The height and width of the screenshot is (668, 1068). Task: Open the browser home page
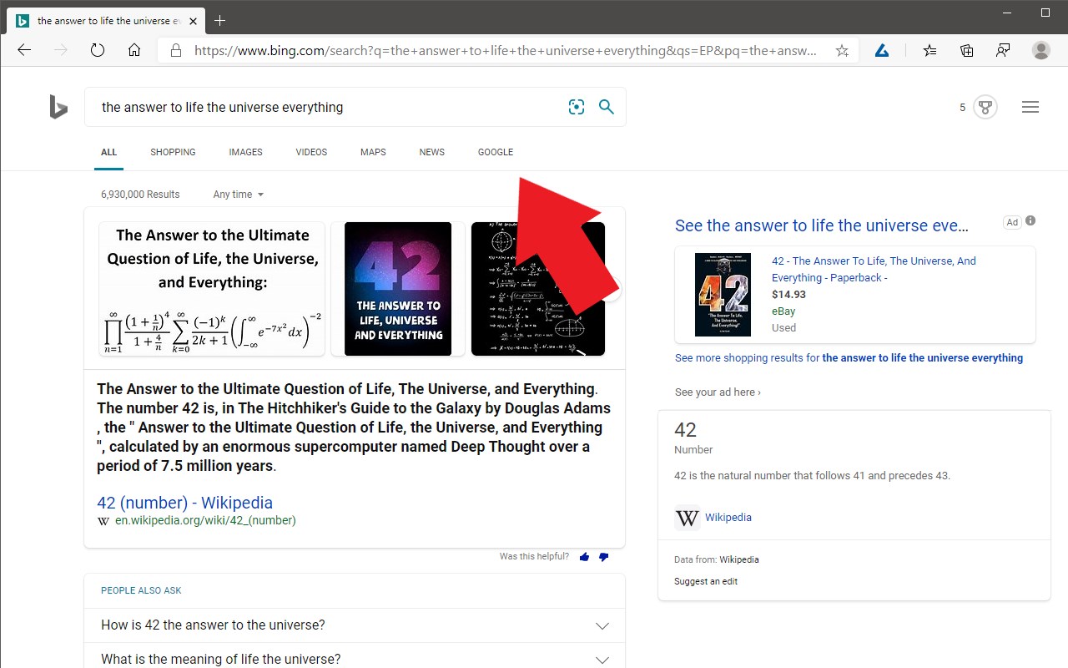click(134, 50)
